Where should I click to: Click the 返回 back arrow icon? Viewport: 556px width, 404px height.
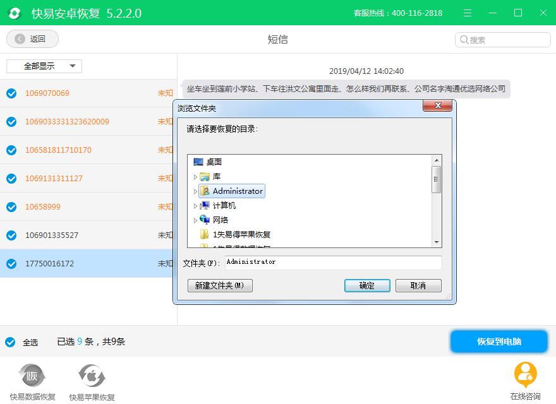click(x=20, y=39)
